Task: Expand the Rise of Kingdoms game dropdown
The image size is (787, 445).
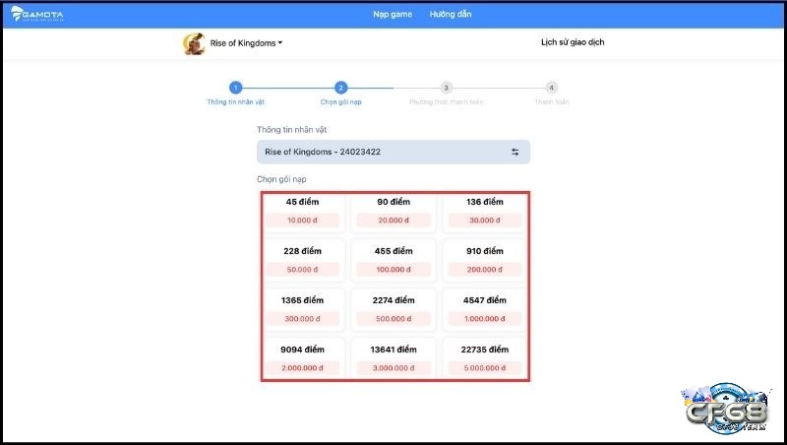Action: (x=246, y=43)
